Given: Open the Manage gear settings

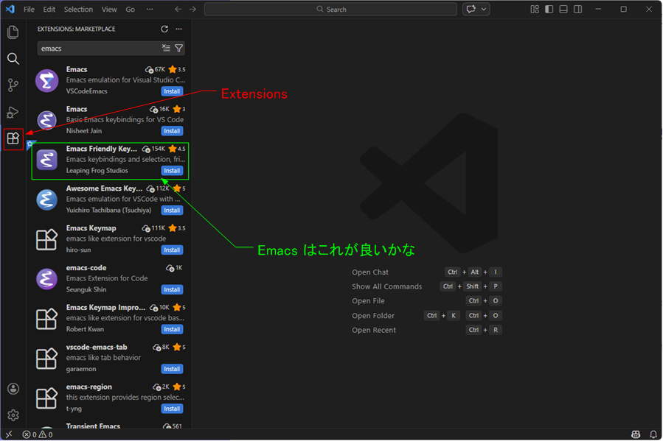Looking at the screenshot, I should pos(13,415).
